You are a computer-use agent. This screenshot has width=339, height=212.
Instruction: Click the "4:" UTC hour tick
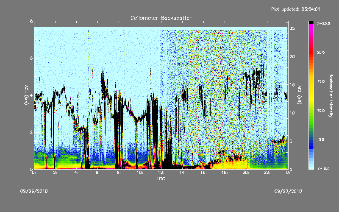(76, 173)
